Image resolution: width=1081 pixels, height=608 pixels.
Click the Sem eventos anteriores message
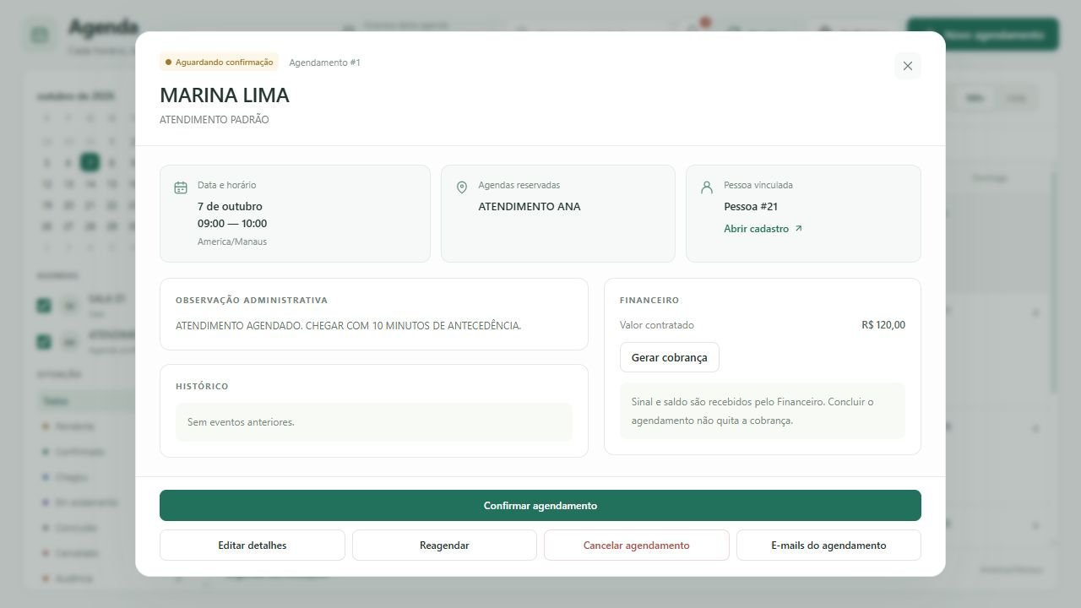(374, 422)
